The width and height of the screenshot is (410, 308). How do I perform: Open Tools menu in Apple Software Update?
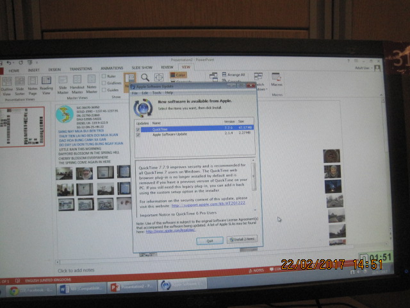pos(156,92)
